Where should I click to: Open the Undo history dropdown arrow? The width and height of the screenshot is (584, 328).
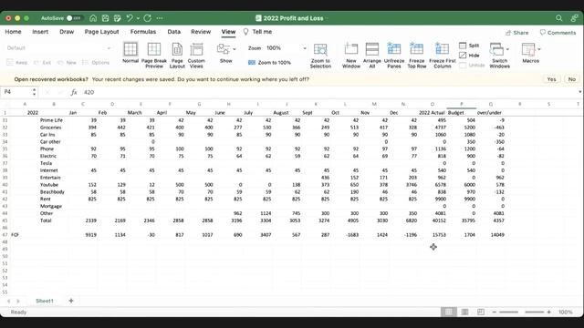138,18
